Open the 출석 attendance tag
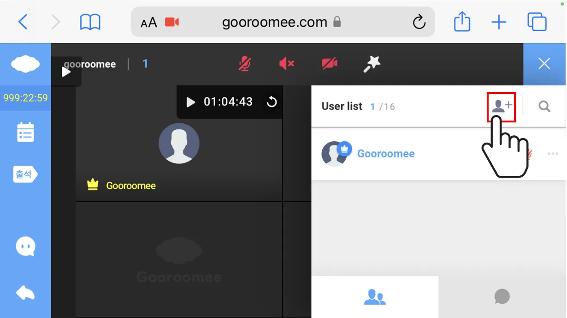This screenshot has height=318, width=567. click(x=25, y=174)
